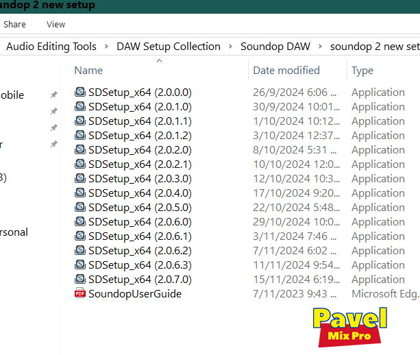Click the SDSetup_x64 (2.0.0.0) application icon
The image size is (420, 355).
click(x=80, y=93)
